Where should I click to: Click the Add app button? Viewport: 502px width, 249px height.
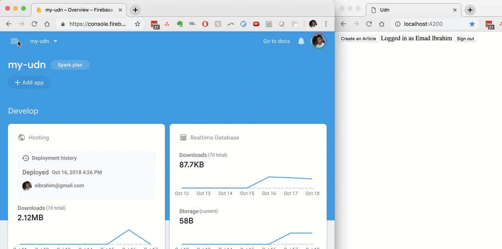(29, 82)
